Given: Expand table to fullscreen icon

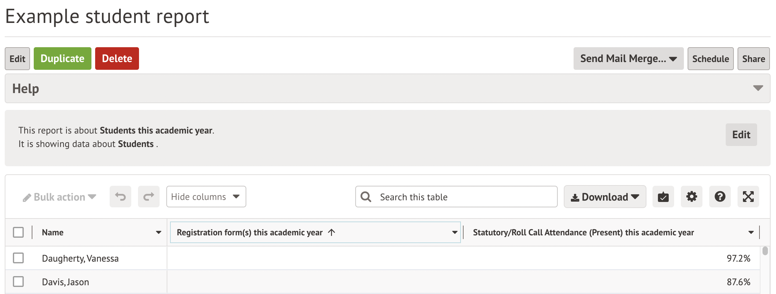Looking at the screenshot, I should coord(748,197).
